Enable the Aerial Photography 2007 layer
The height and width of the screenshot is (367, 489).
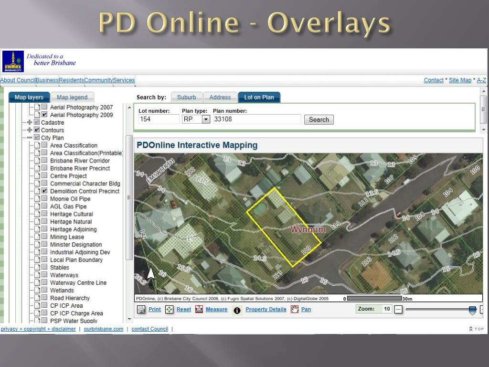click(44, 107)
